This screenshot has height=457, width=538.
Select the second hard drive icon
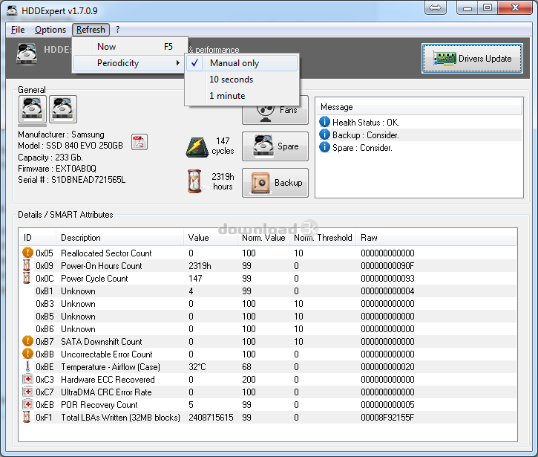[63, 109]
